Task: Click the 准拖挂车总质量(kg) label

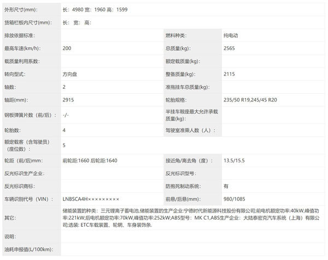Action: pos(188,87)
